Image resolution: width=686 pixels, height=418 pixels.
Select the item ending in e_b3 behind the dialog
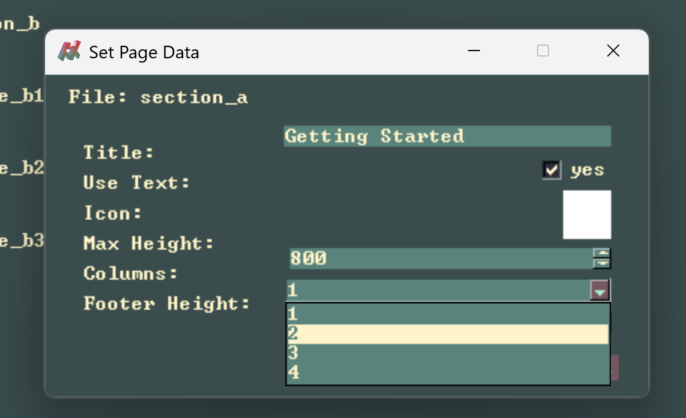point(21,241)
